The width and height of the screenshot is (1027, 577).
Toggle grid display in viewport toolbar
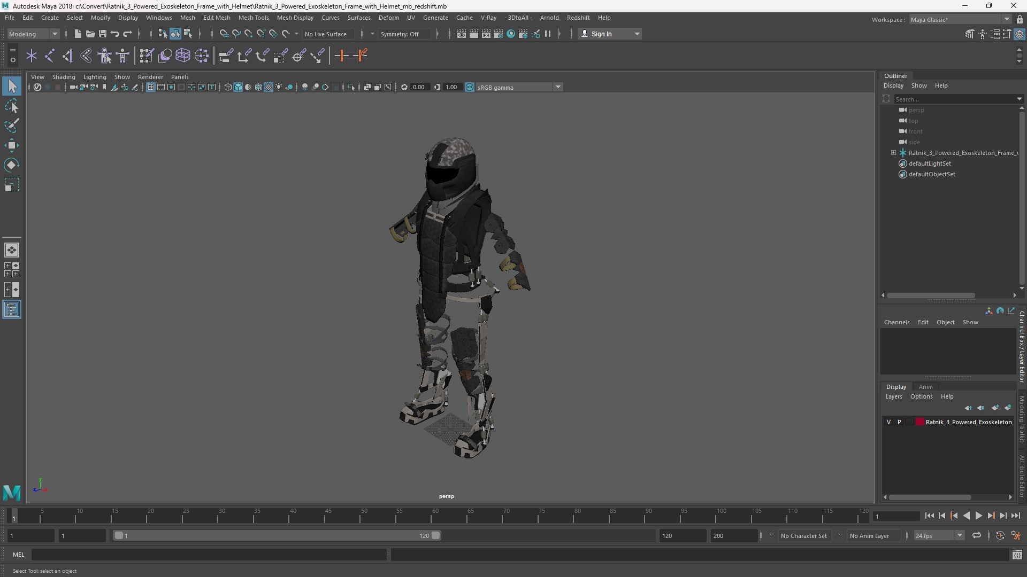[151, 87]
